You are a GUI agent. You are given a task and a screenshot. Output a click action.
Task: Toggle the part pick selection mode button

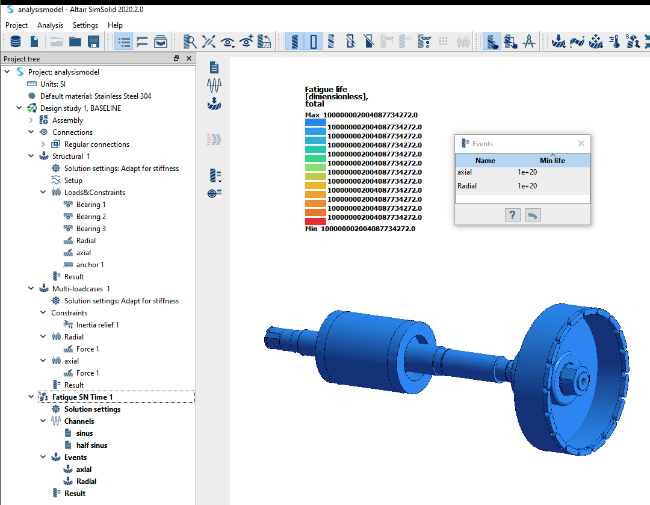coord(492,42)
